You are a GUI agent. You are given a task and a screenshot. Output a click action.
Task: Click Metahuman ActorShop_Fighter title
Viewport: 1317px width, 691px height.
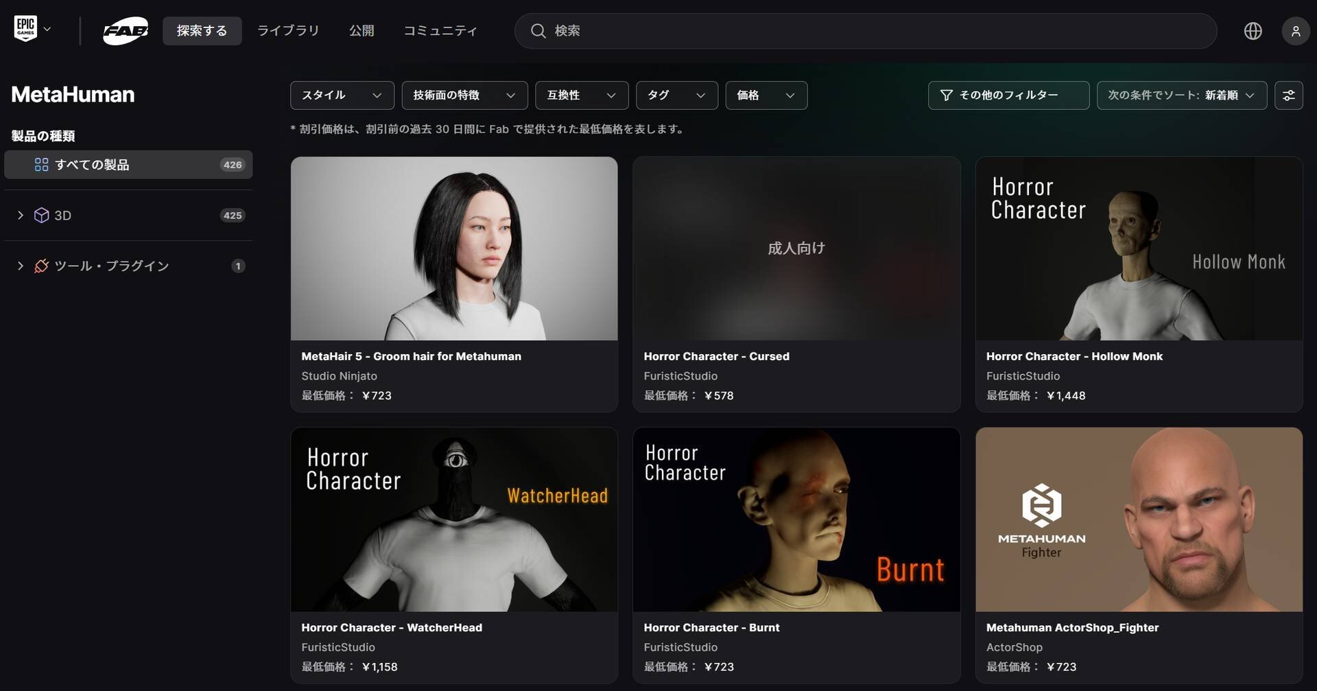click(1072, 627)
